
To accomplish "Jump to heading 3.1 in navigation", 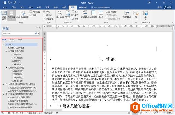I will [19, 97].
